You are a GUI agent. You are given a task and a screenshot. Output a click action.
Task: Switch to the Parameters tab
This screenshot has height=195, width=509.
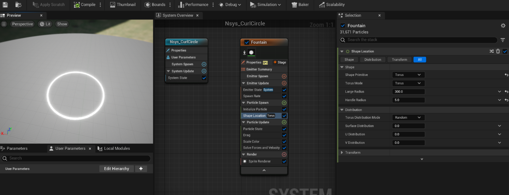(x=17, y=148)
